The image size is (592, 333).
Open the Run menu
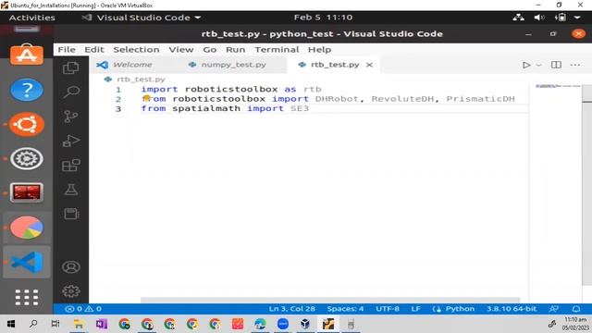[235, 49]
